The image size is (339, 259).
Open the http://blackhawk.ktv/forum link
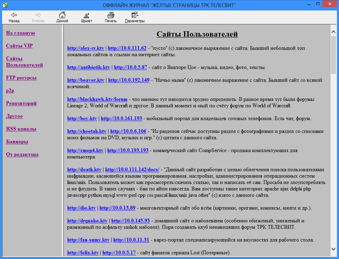(97, 99)
